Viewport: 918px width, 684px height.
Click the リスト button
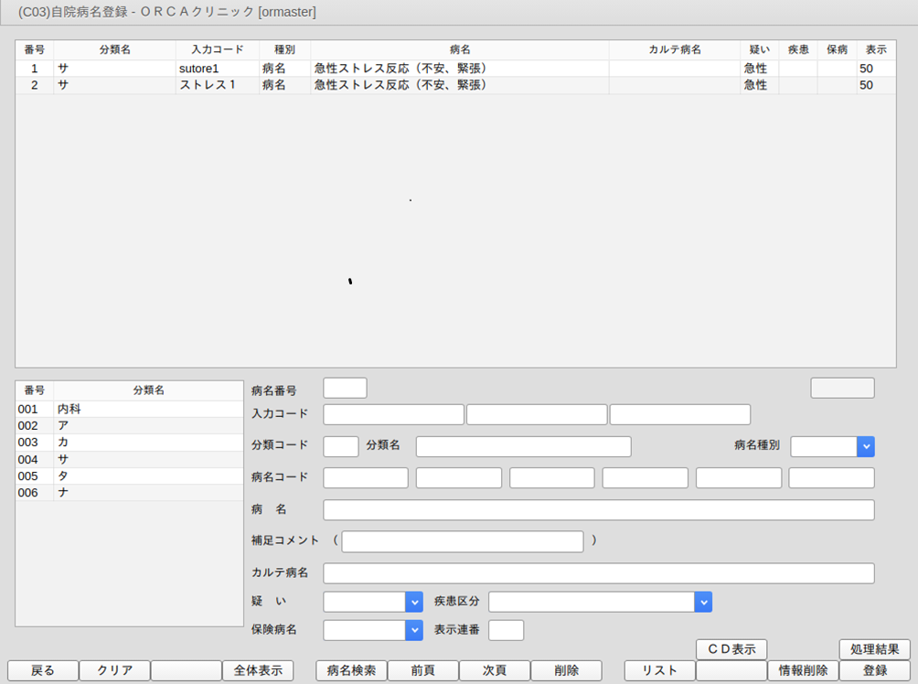tap(659, 670)
